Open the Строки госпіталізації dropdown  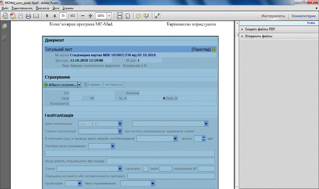[x=120, y=131]
